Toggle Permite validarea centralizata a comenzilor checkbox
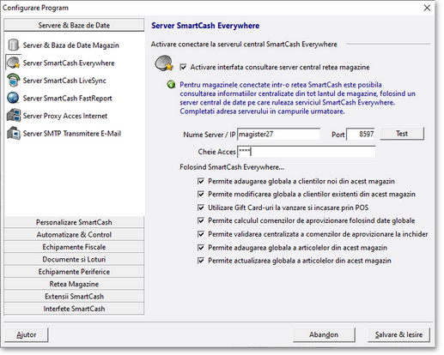Viewport: 444px width, 355px height. (201, 234)
